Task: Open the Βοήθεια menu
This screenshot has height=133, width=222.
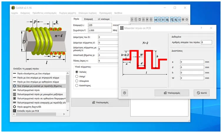Action: [x=118, y=13]
